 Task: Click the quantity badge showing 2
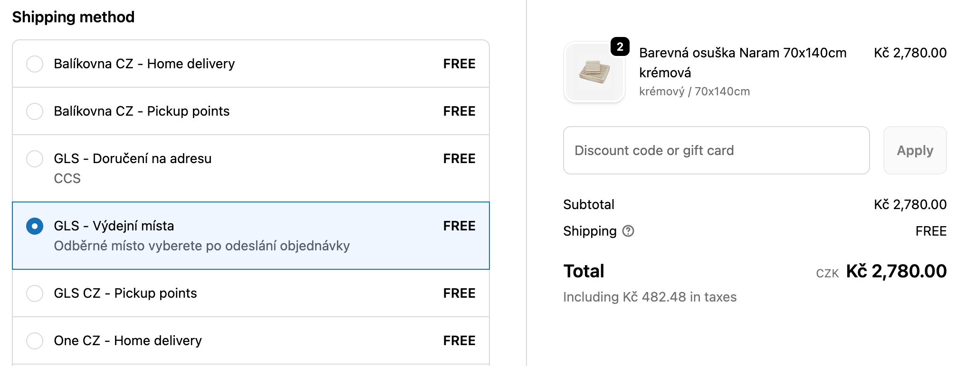click(620, 46)
